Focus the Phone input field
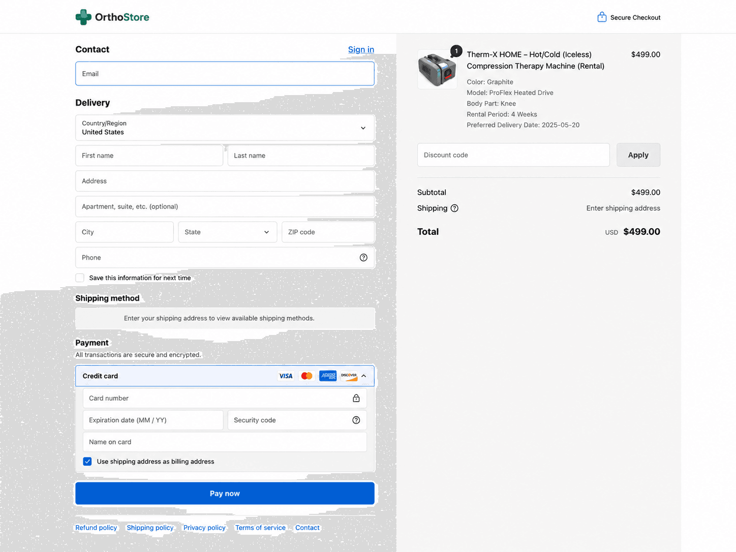This screenshot has height=552, width=736. pyautogui.click(x=225, y=258)
